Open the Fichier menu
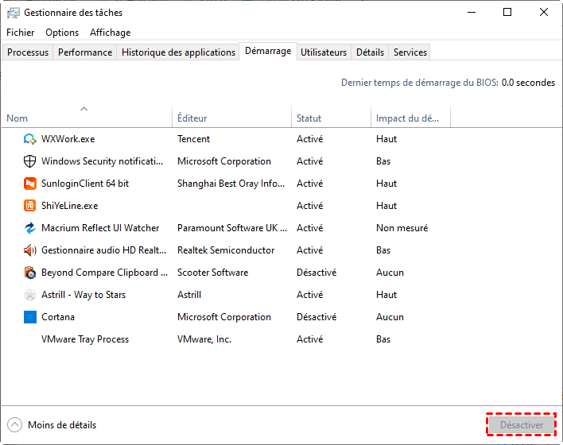 [21, 33]
